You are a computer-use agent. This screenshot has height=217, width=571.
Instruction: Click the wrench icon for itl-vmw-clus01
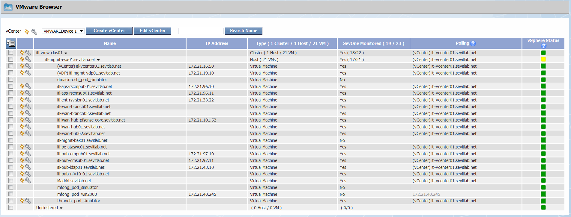[28, 52]
